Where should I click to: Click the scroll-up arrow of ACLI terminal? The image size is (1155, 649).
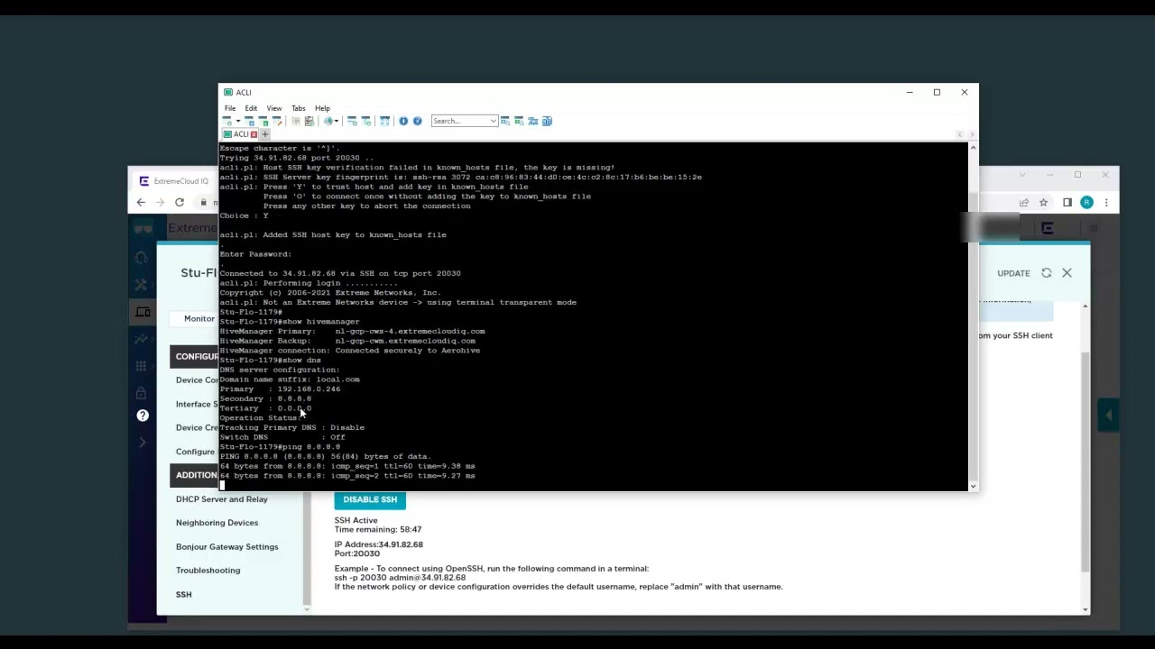click(x=973, y=147)
